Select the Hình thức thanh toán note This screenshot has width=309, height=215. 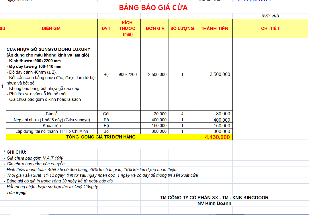coord(92,169)
